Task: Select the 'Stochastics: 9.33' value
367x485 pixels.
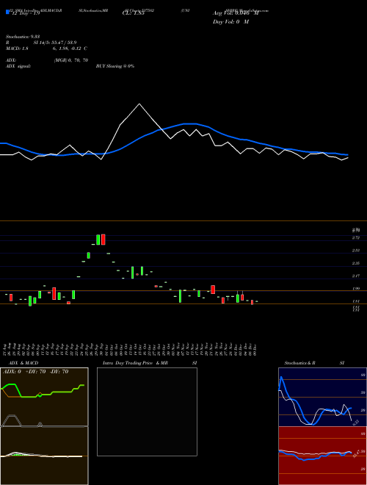Action: (x=23, y=37)
